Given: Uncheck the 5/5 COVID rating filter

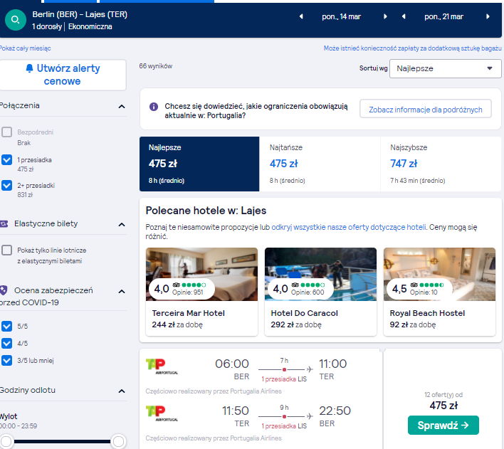Looking at the screenshot, I should click(x=6, y=326).
